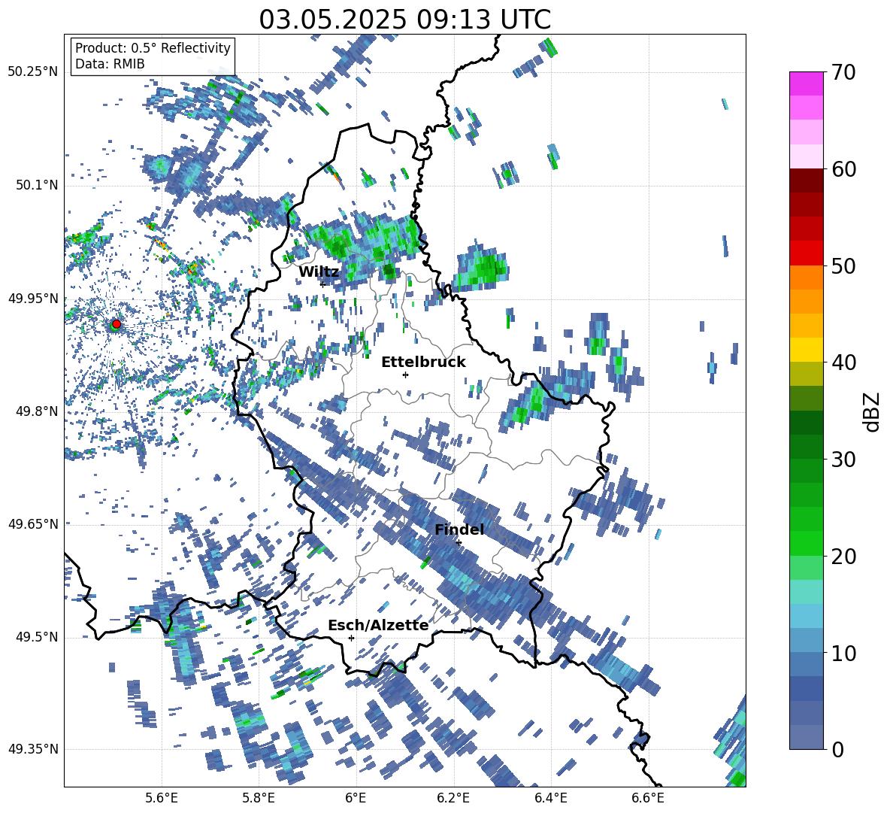This screenshot has height=813, width=890.
Task: Pick the yellow band at 40 dBZ
Action: 806,350
